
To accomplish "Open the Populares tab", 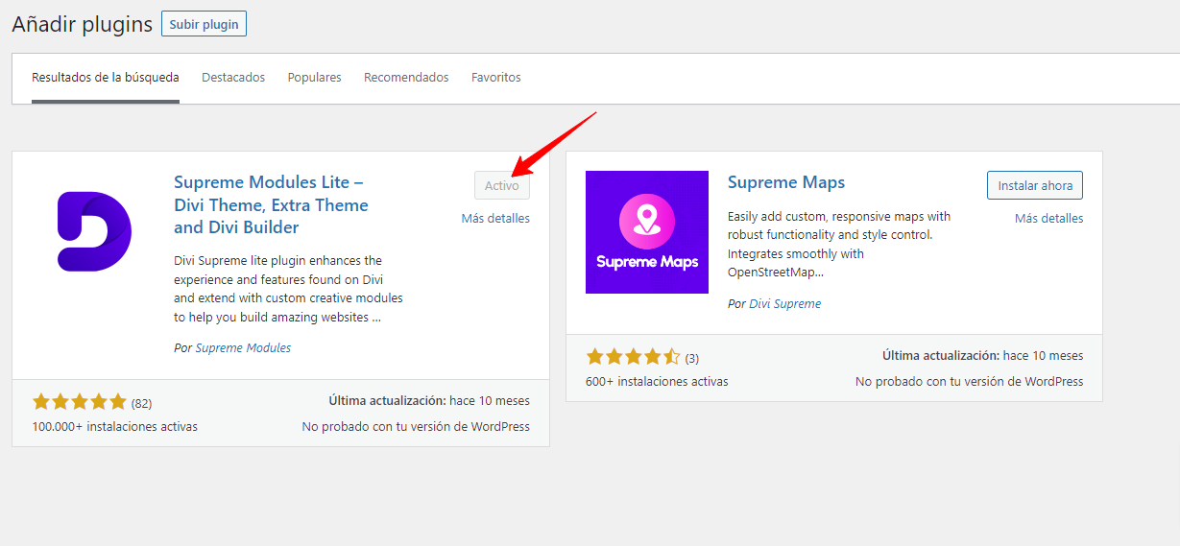I will point(314,78).
